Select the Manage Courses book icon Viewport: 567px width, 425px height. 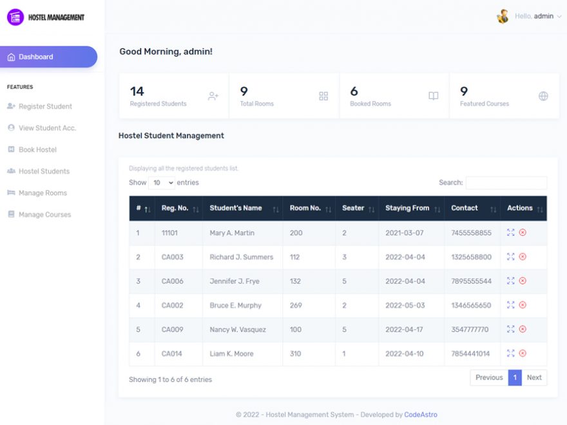tap(11, 214)
